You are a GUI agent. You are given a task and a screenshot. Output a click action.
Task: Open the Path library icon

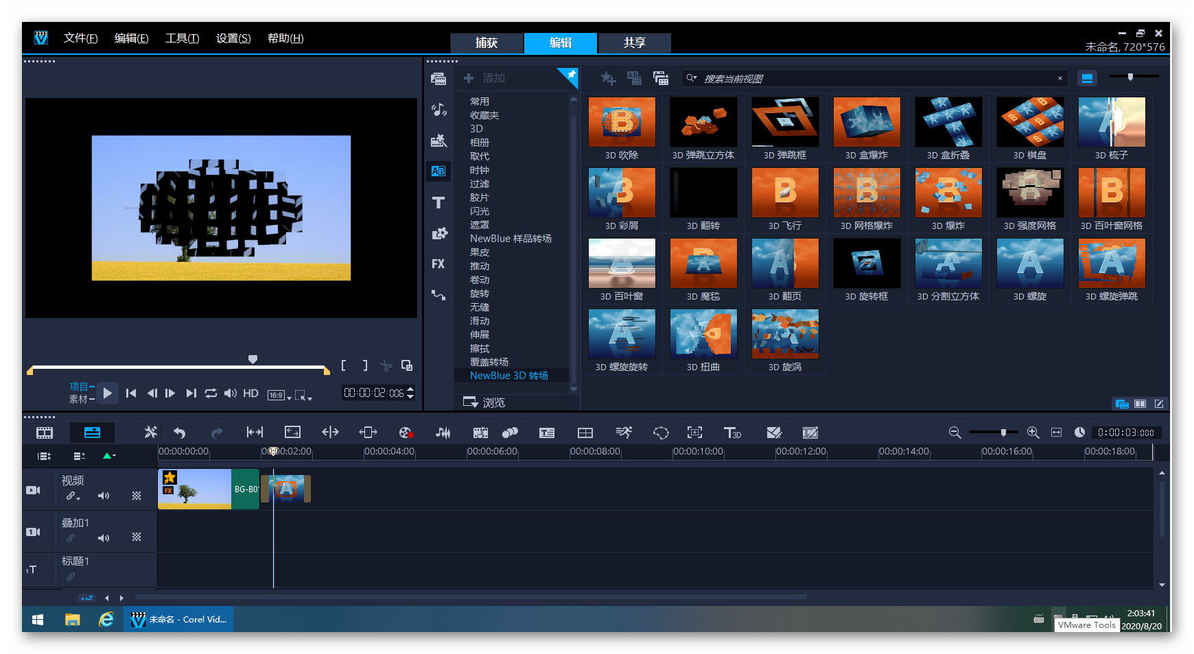pyautogui.click(x=438, y=295)
